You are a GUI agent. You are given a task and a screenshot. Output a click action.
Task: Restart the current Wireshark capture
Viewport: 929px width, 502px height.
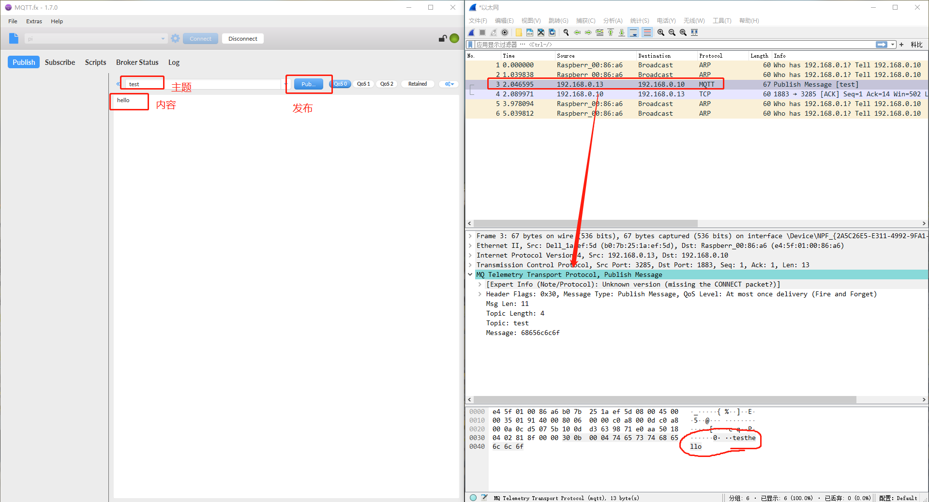tap(494, 32)
